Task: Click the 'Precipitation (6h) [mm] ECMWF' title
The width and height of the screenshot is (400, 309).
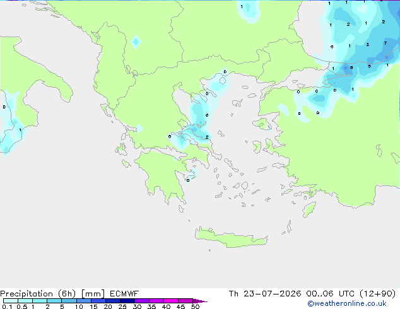Action: [69, 294]
